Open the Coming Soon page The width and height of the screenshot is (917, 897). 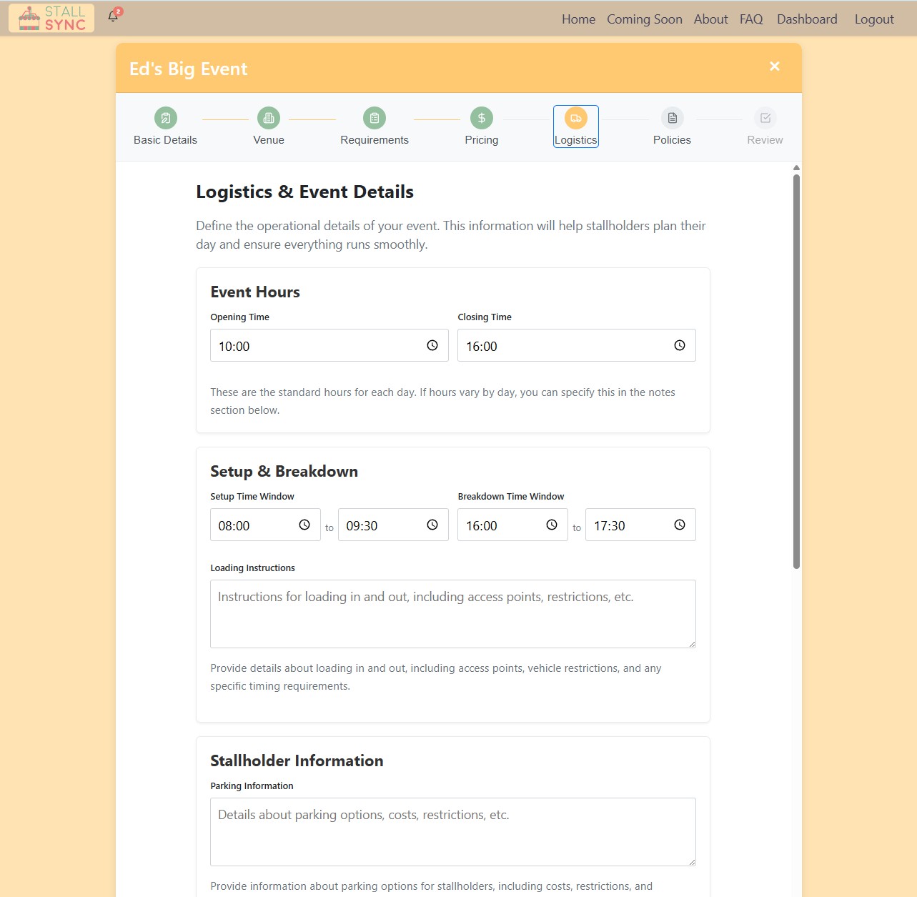(x=645, y=19)
